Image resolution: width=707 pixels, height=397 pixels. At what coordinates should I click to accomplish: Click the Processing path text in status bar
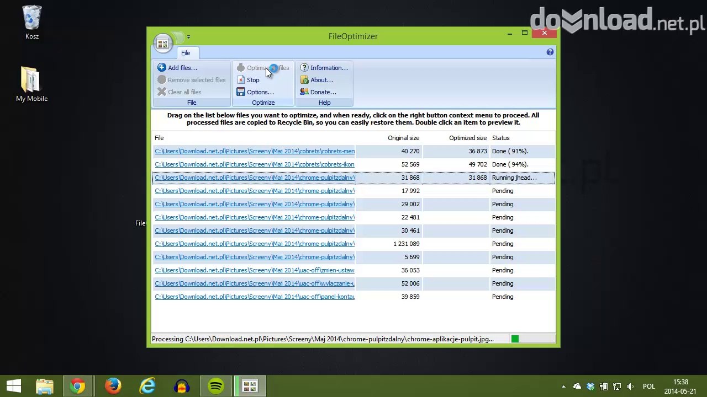coord(323,339)
